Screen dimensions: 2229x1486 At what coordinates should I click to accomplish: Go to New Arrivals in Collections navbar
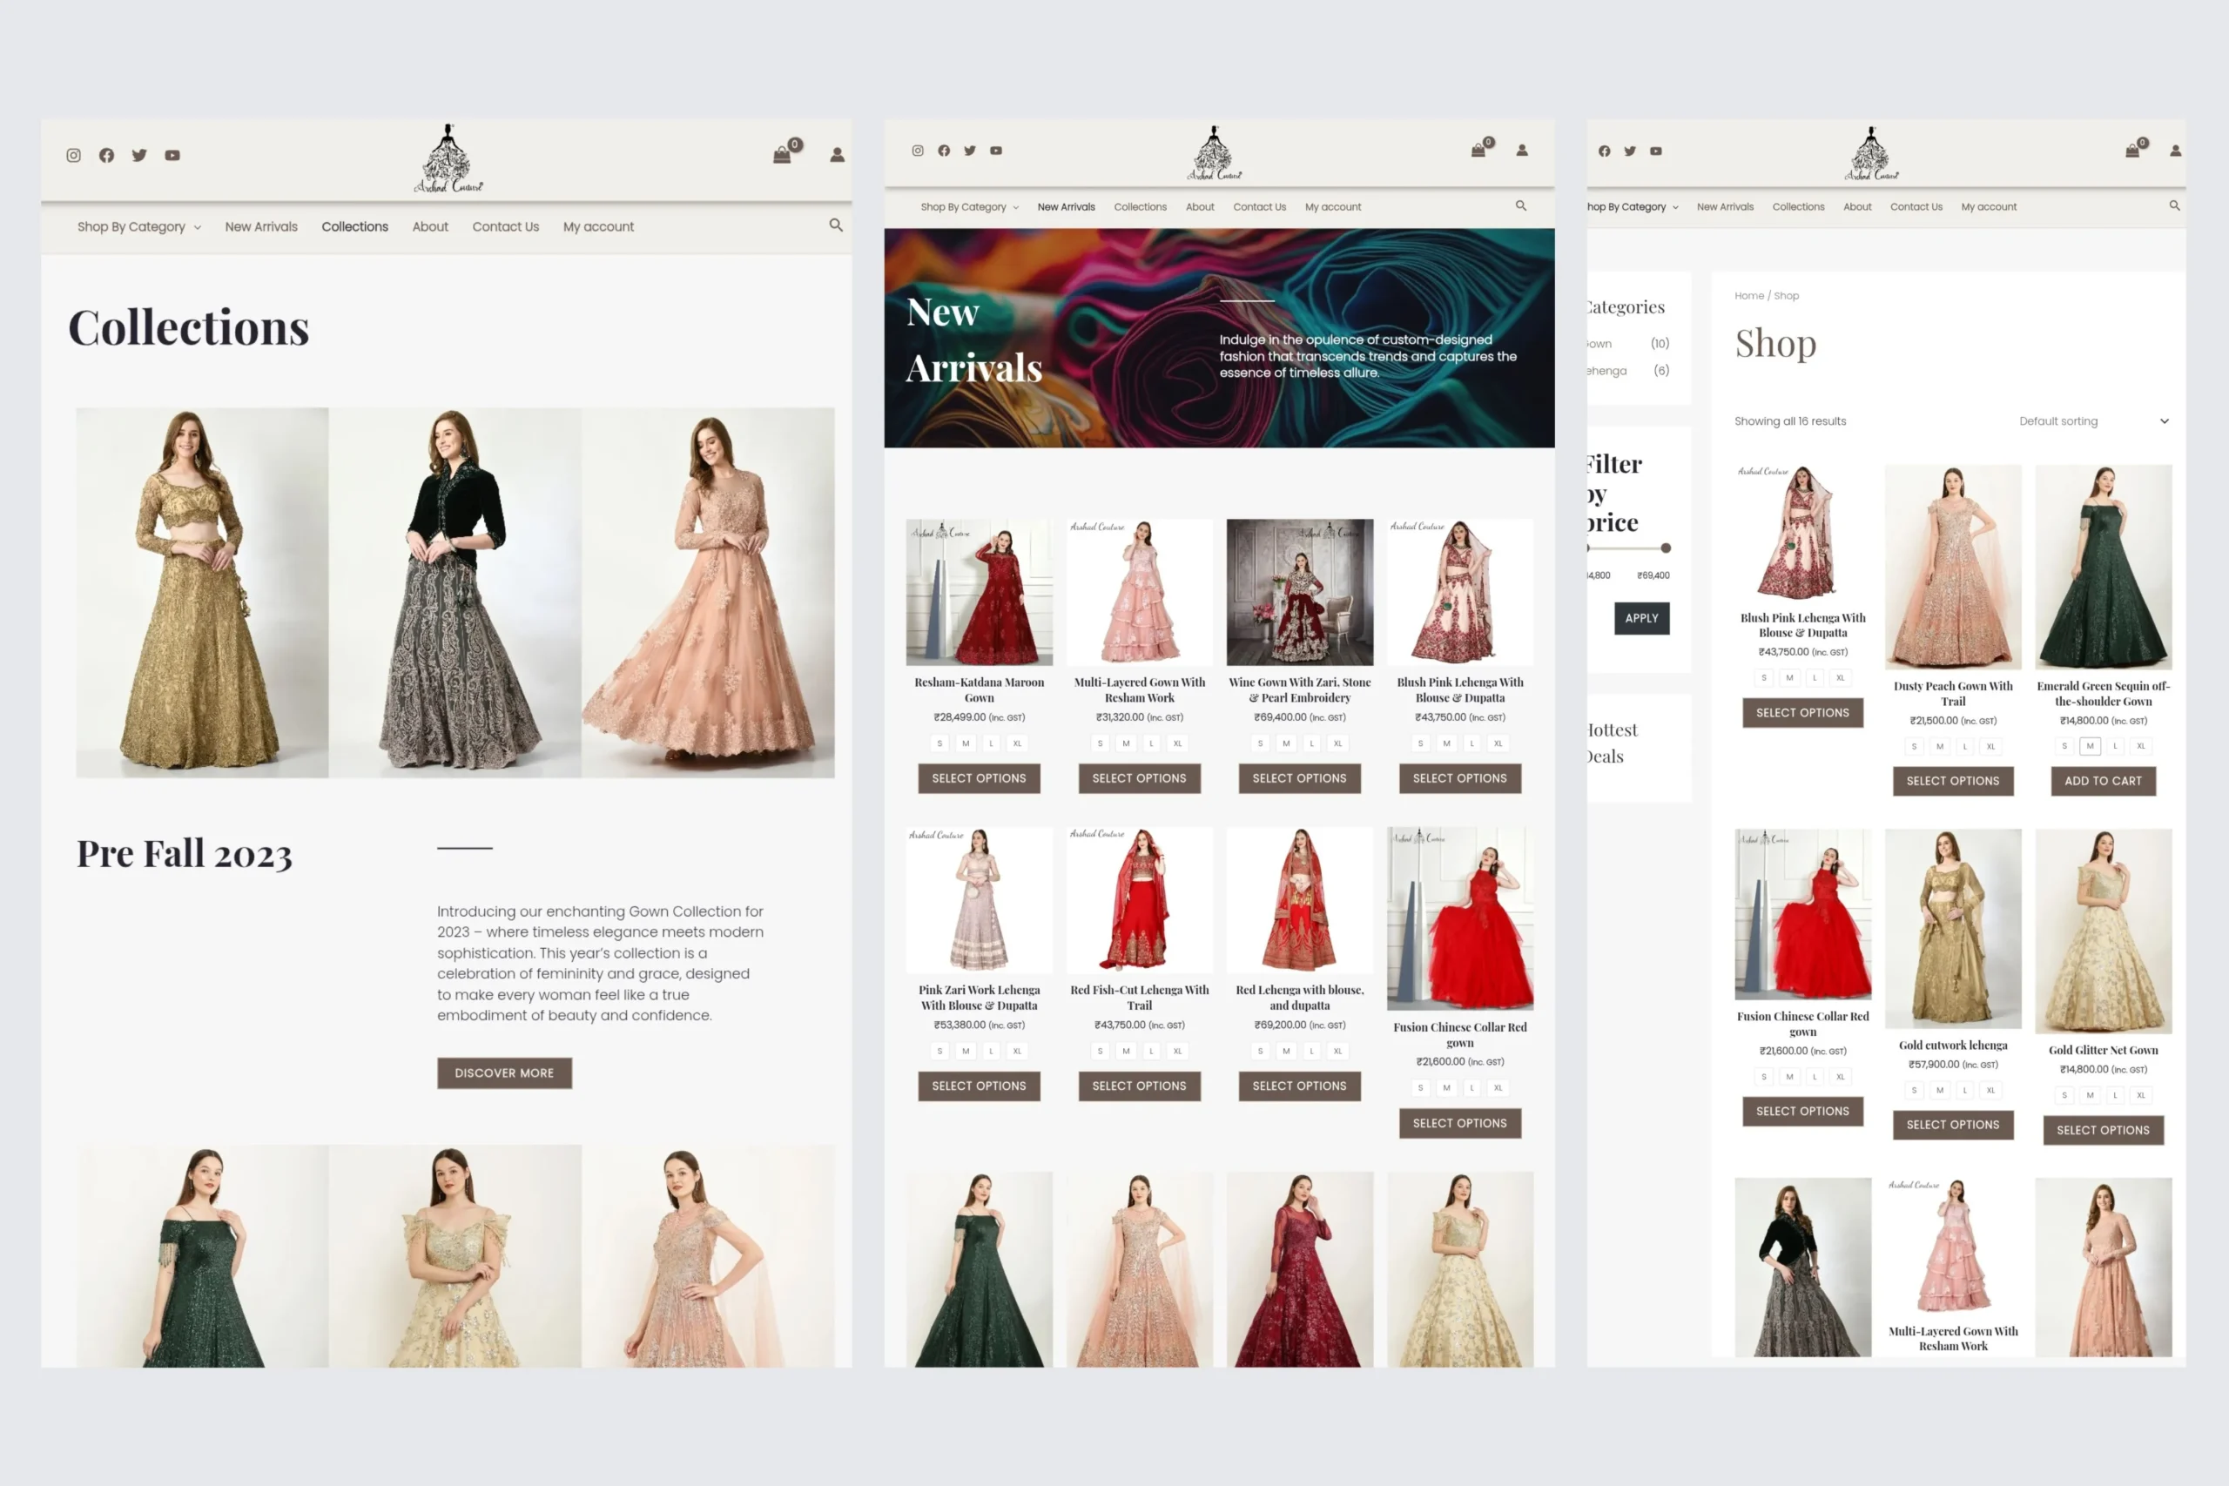click(260, 227)
